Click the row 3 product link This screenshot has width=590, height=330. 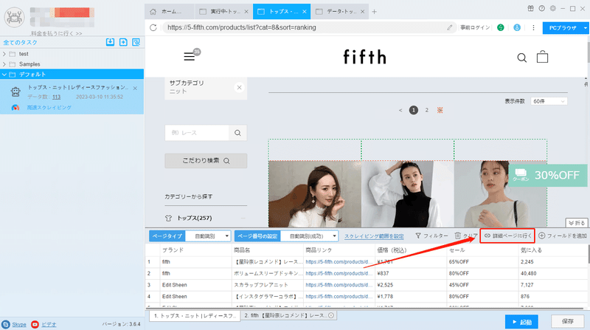click(x=339, y=285)
